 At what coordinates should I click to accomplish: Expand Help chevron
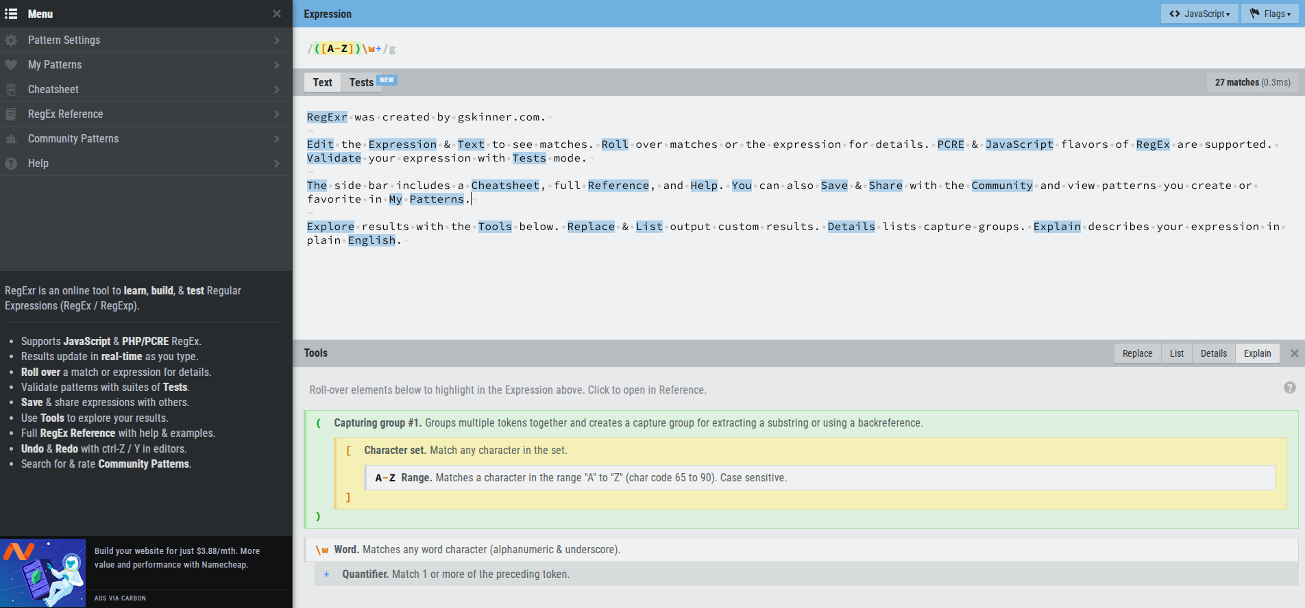(x=277, y=164)
